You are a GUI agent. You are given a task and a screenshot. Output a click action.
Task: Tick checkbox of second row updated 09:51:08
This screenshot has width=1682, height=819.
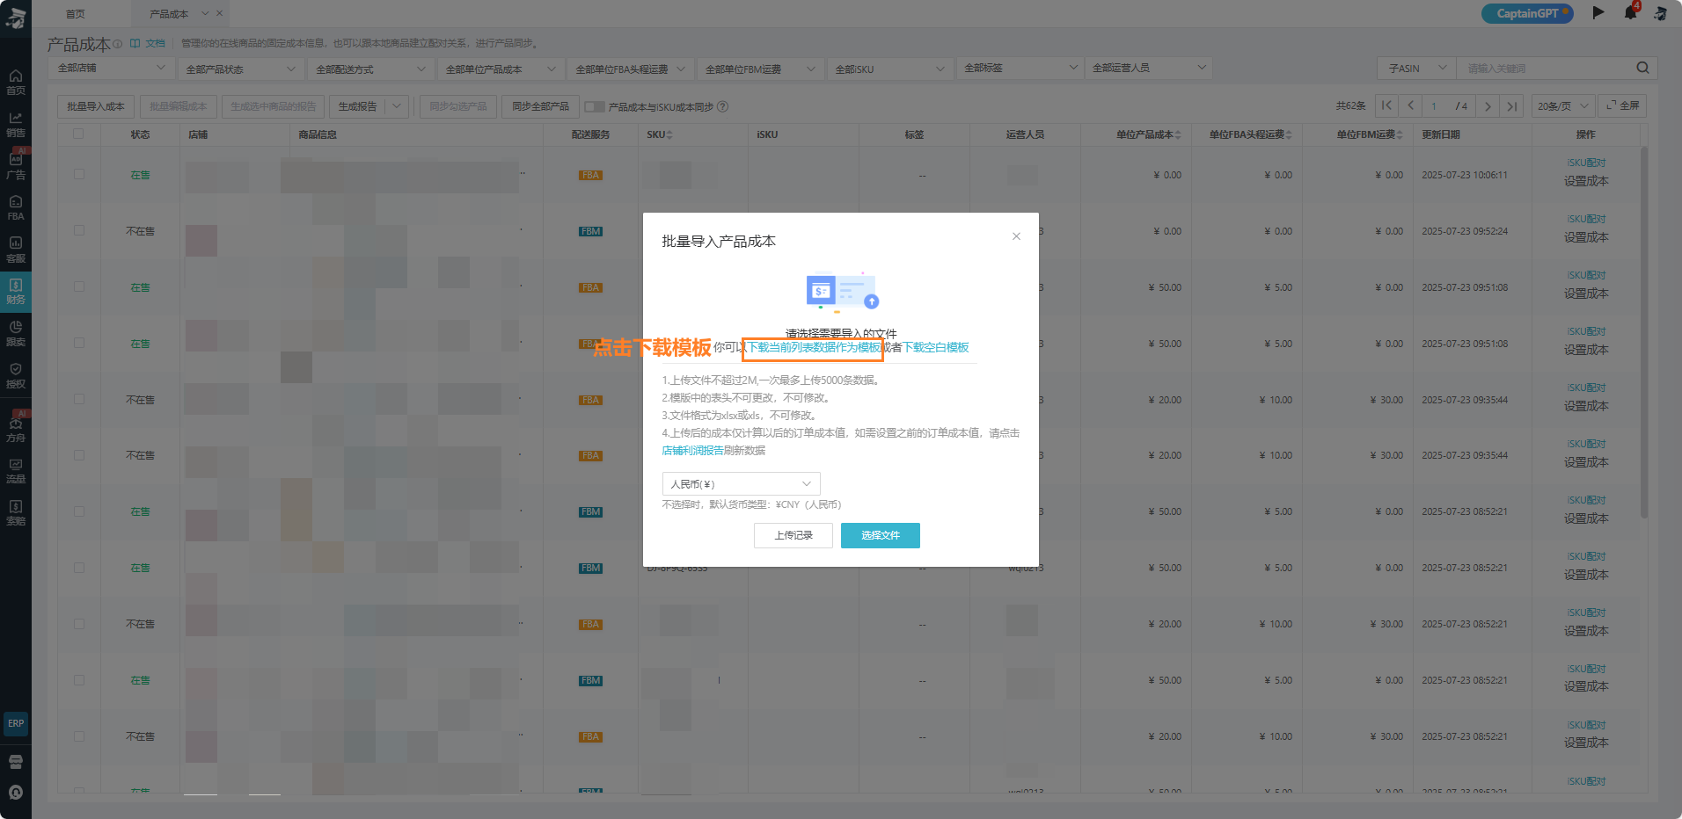(79, 343)
